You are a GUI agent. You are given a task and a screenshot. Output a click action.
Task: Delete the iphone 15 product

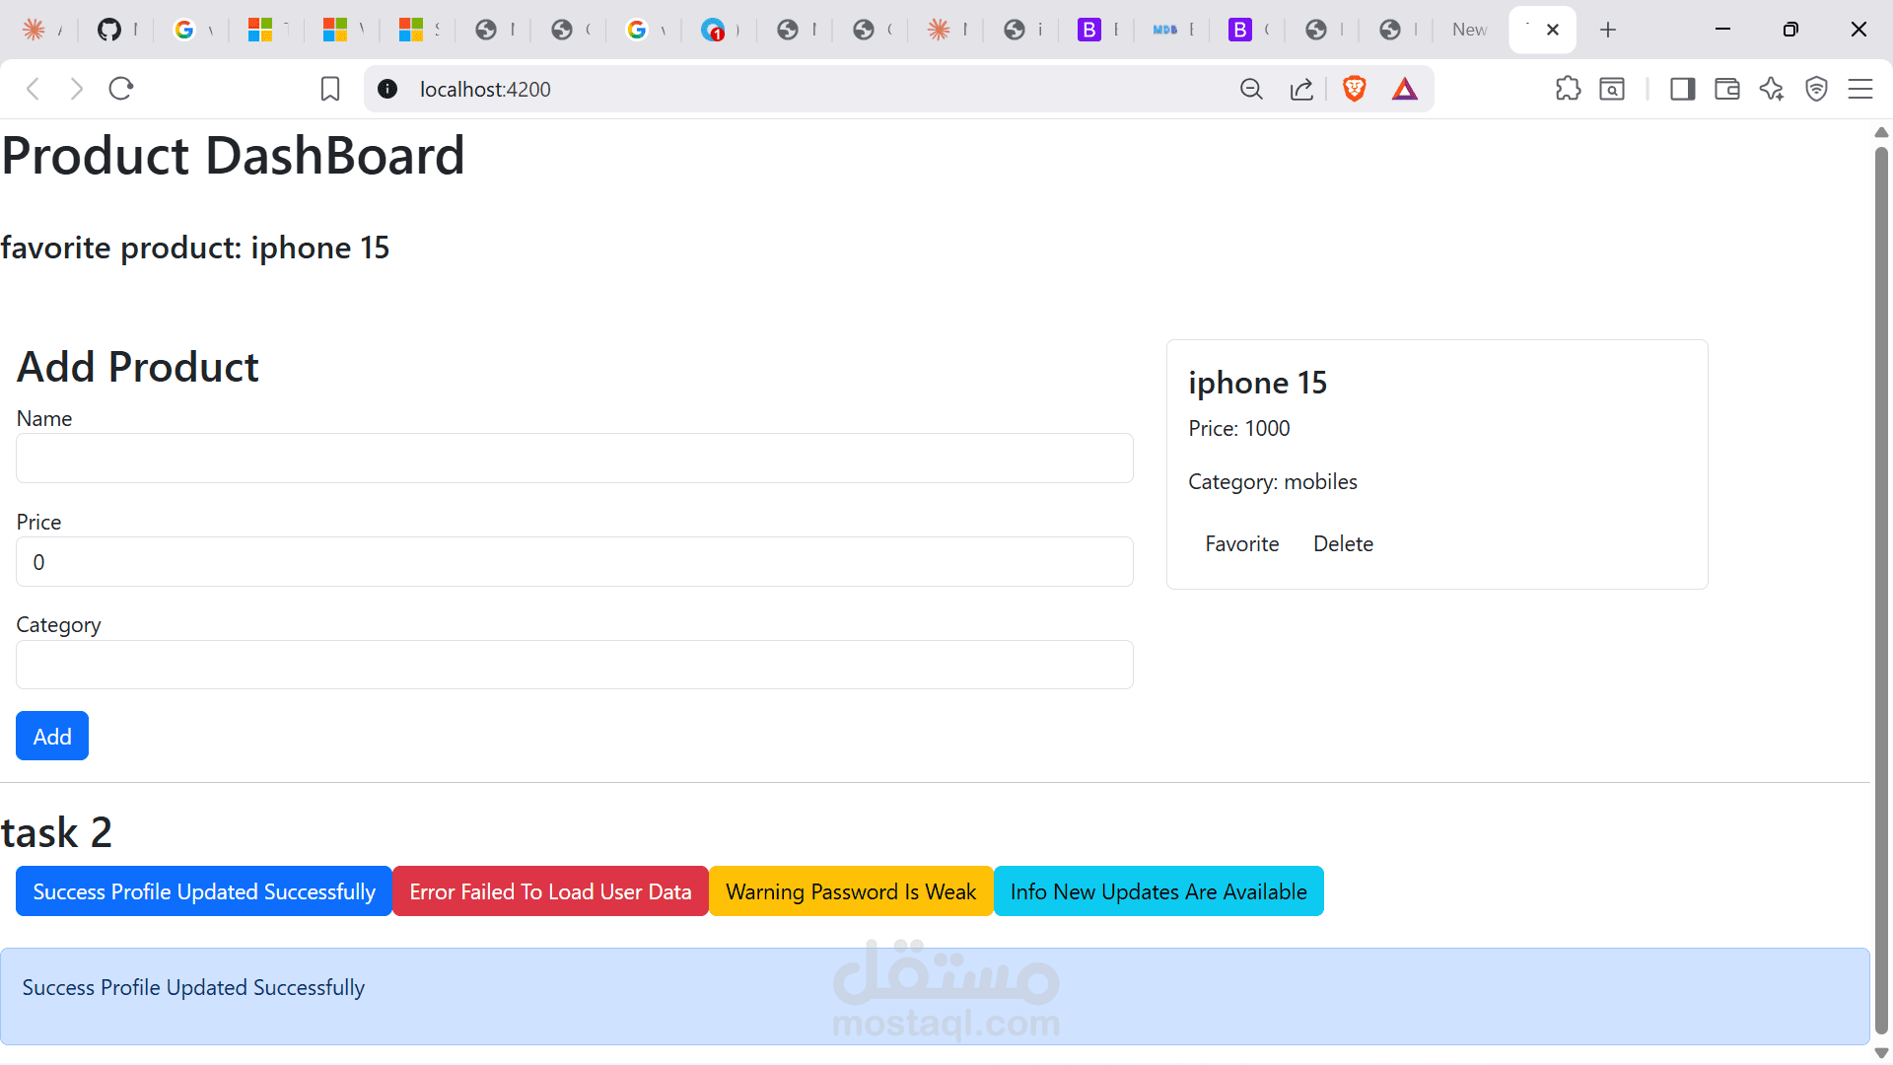click(x=1343, y=543)
